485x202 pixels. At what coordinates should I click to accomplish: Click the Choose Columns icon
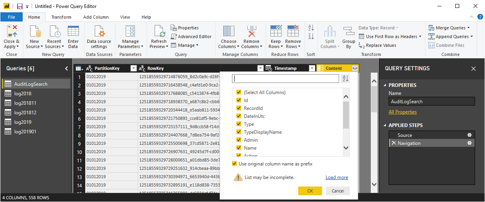(x=228, y=31)
